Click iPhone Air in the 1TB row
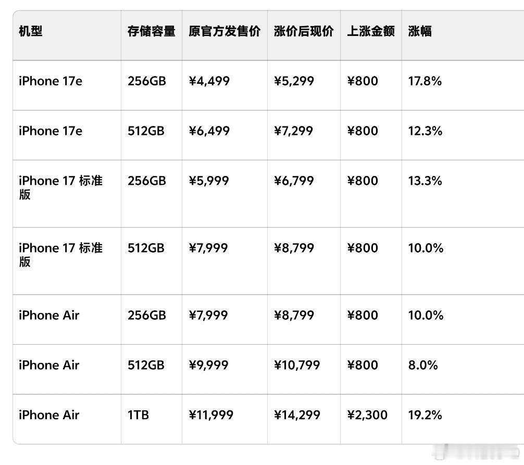This screenshot has width=524, height=465. click(x=49, y=415)
